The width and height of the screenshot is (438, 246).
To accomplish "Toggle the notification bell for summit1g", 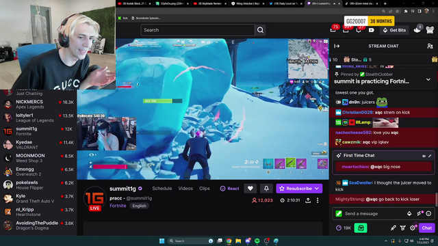I will coord(266,189).
